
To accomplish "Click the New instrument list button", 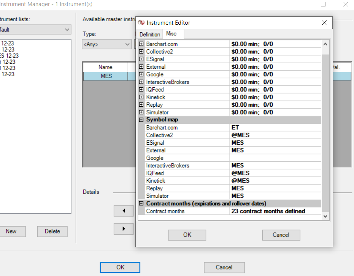I will (x=11, y=231).
